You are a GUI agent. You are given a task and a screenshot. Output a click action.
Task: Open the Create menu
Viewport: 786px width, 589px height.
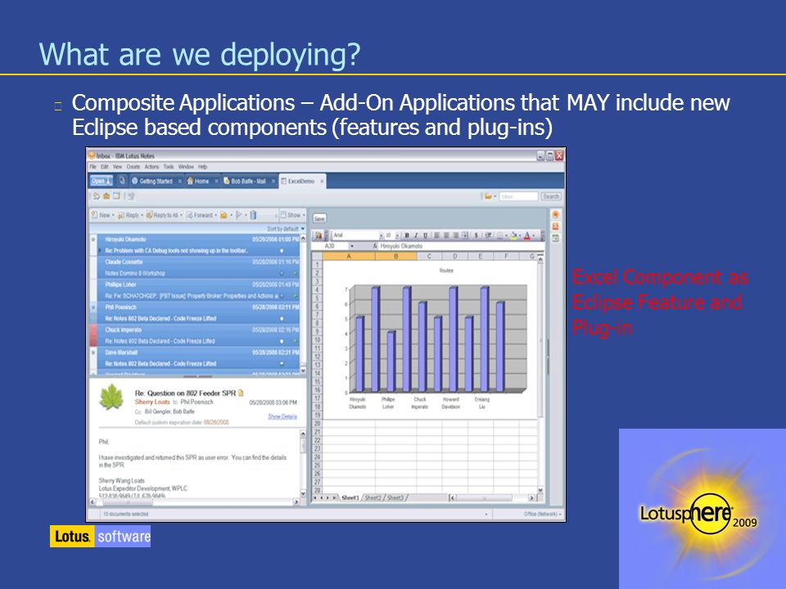point(133,167)
